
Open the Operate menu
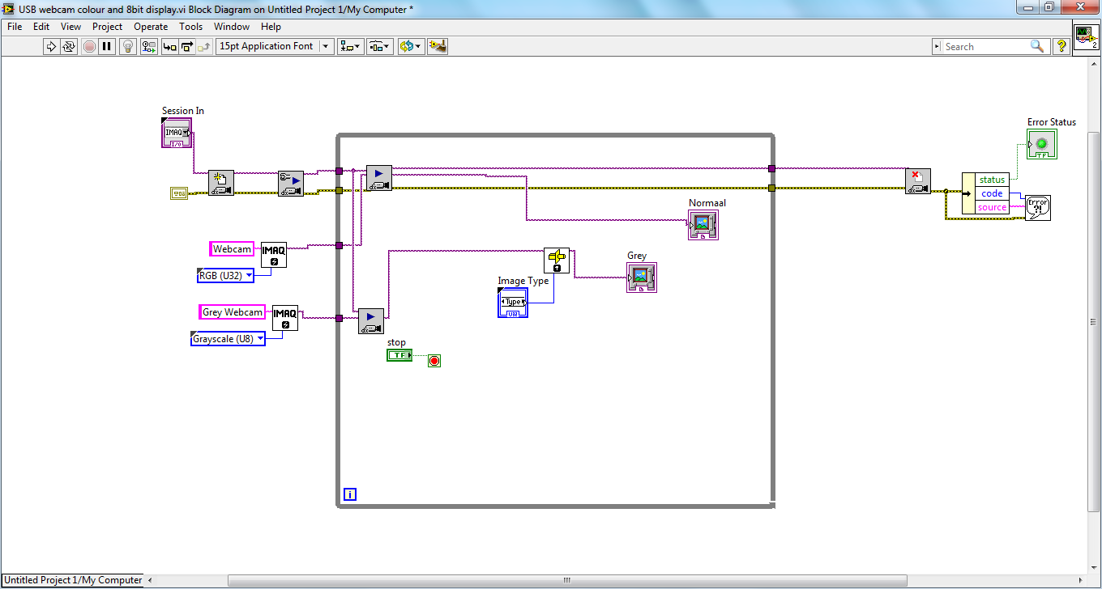[x=151, y=27]
